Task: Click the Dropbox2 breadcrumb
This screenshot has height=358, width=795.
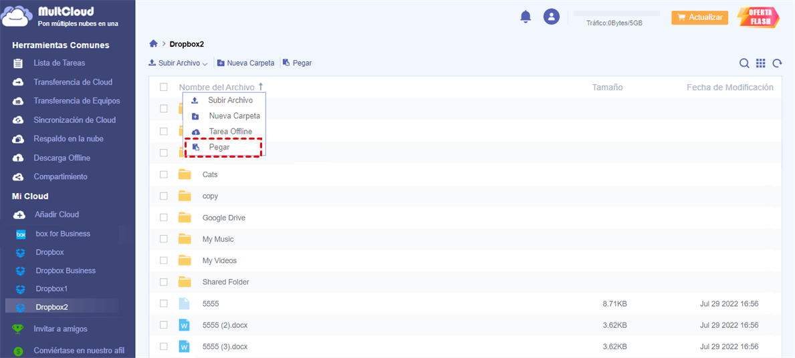Action: pos(187,44)
